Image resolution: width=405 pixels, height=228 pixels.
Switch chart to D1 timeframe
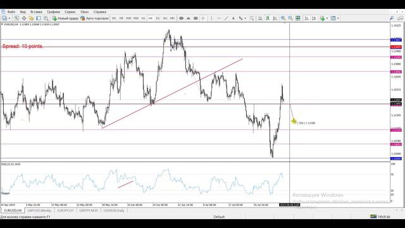point(158,18)
